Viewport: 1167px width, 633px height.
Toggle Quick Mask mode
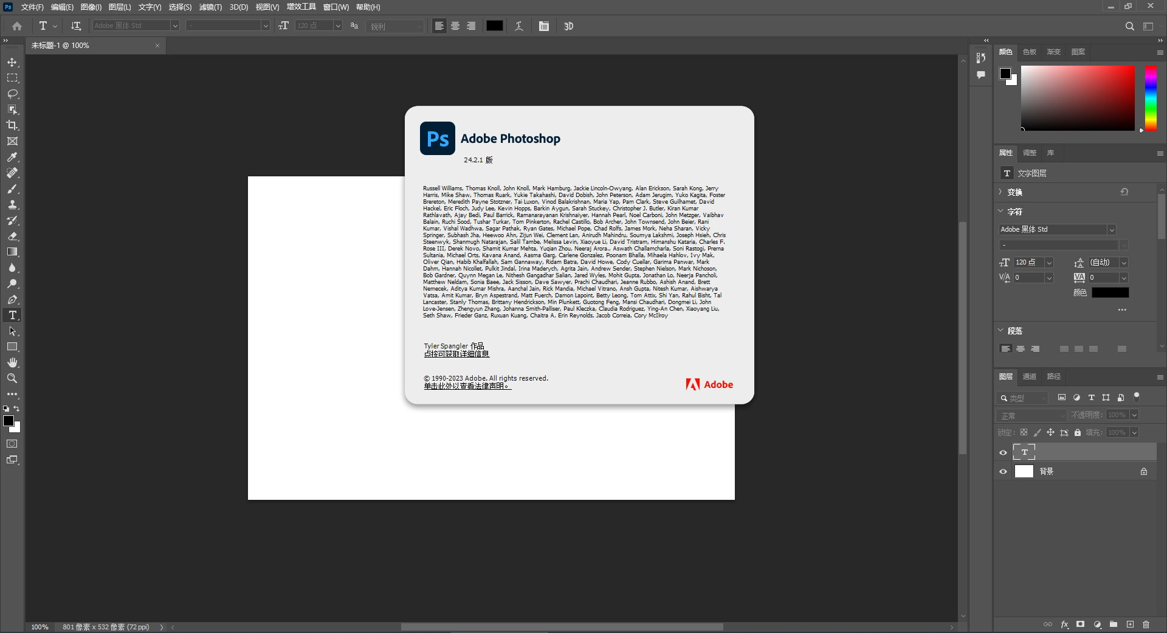pos(12,444)
